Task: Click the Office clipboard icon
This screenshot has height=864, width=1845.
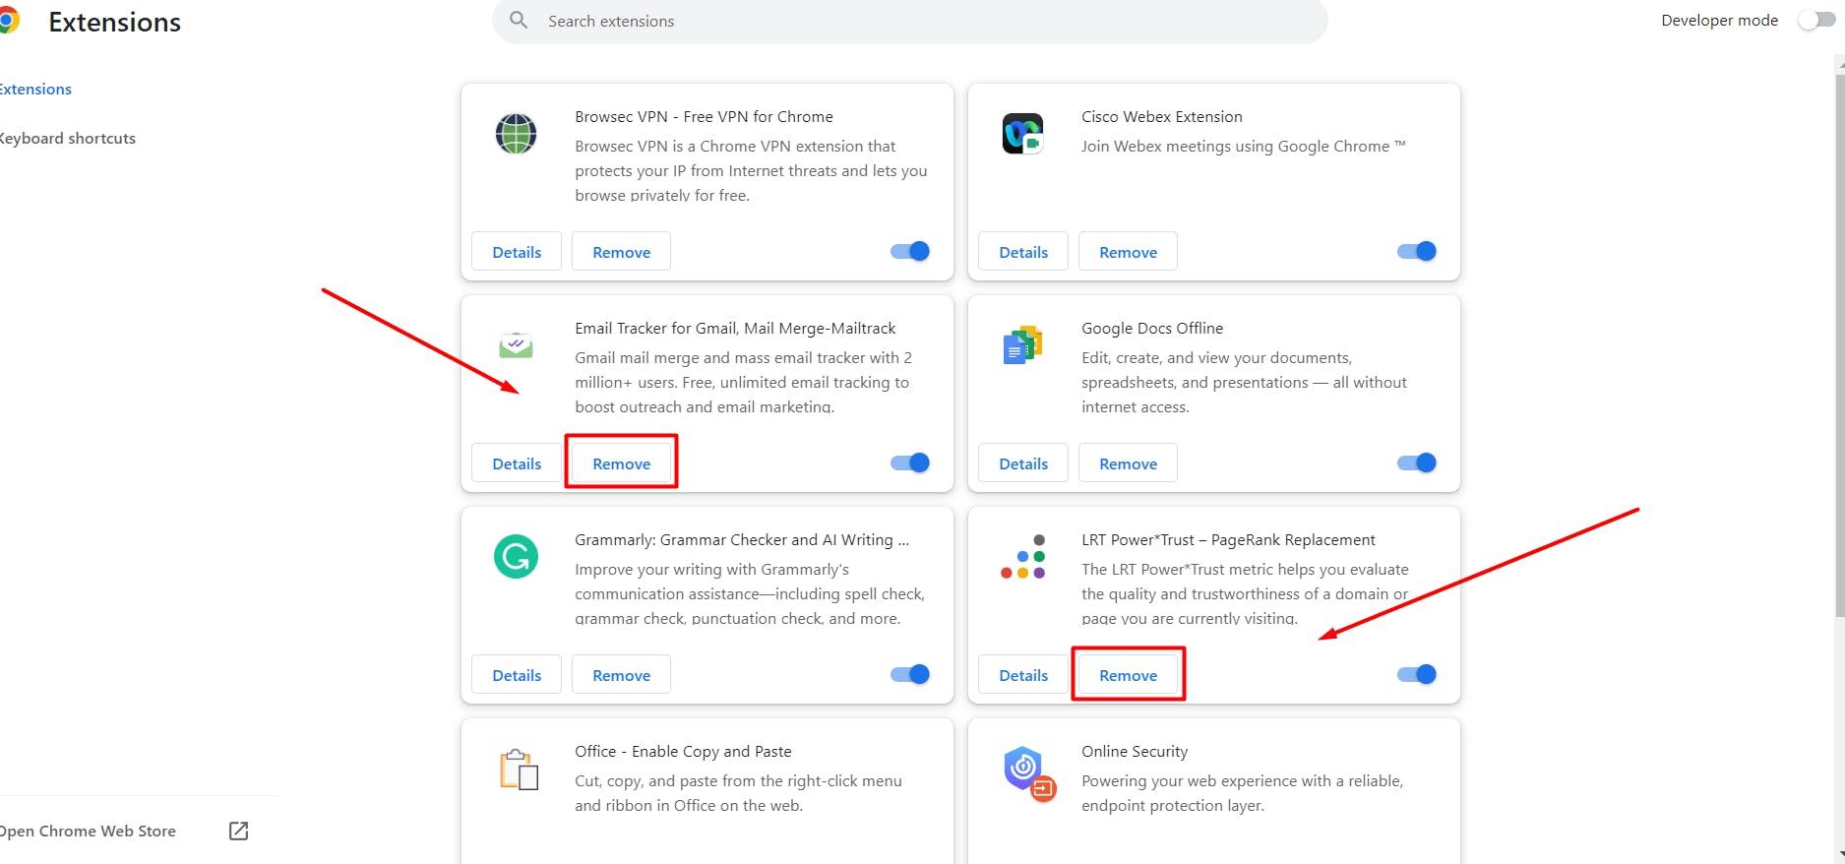Action: [519, 770]
